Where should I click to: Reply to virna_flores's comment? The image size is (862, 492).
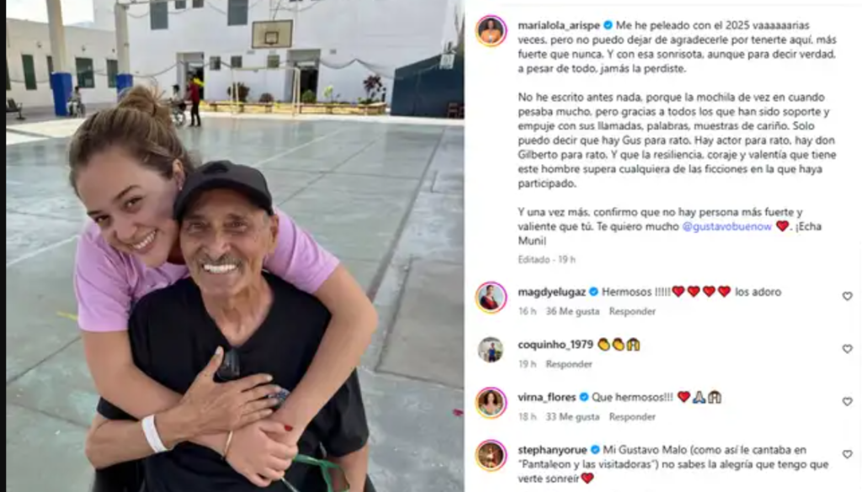click(632, 417)
